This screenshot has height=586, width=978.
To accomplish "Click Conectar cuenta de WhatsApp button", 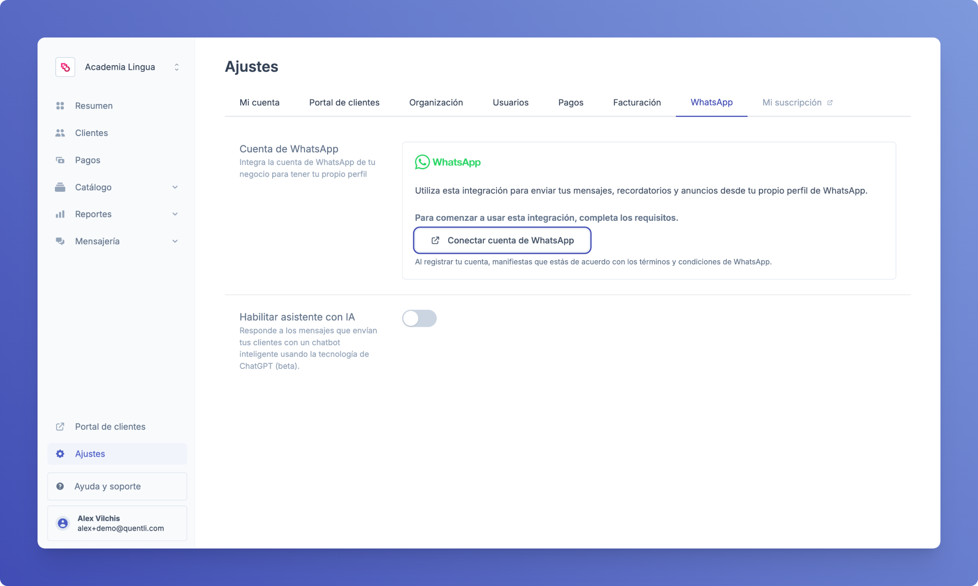I will click(x=502, y=240).
